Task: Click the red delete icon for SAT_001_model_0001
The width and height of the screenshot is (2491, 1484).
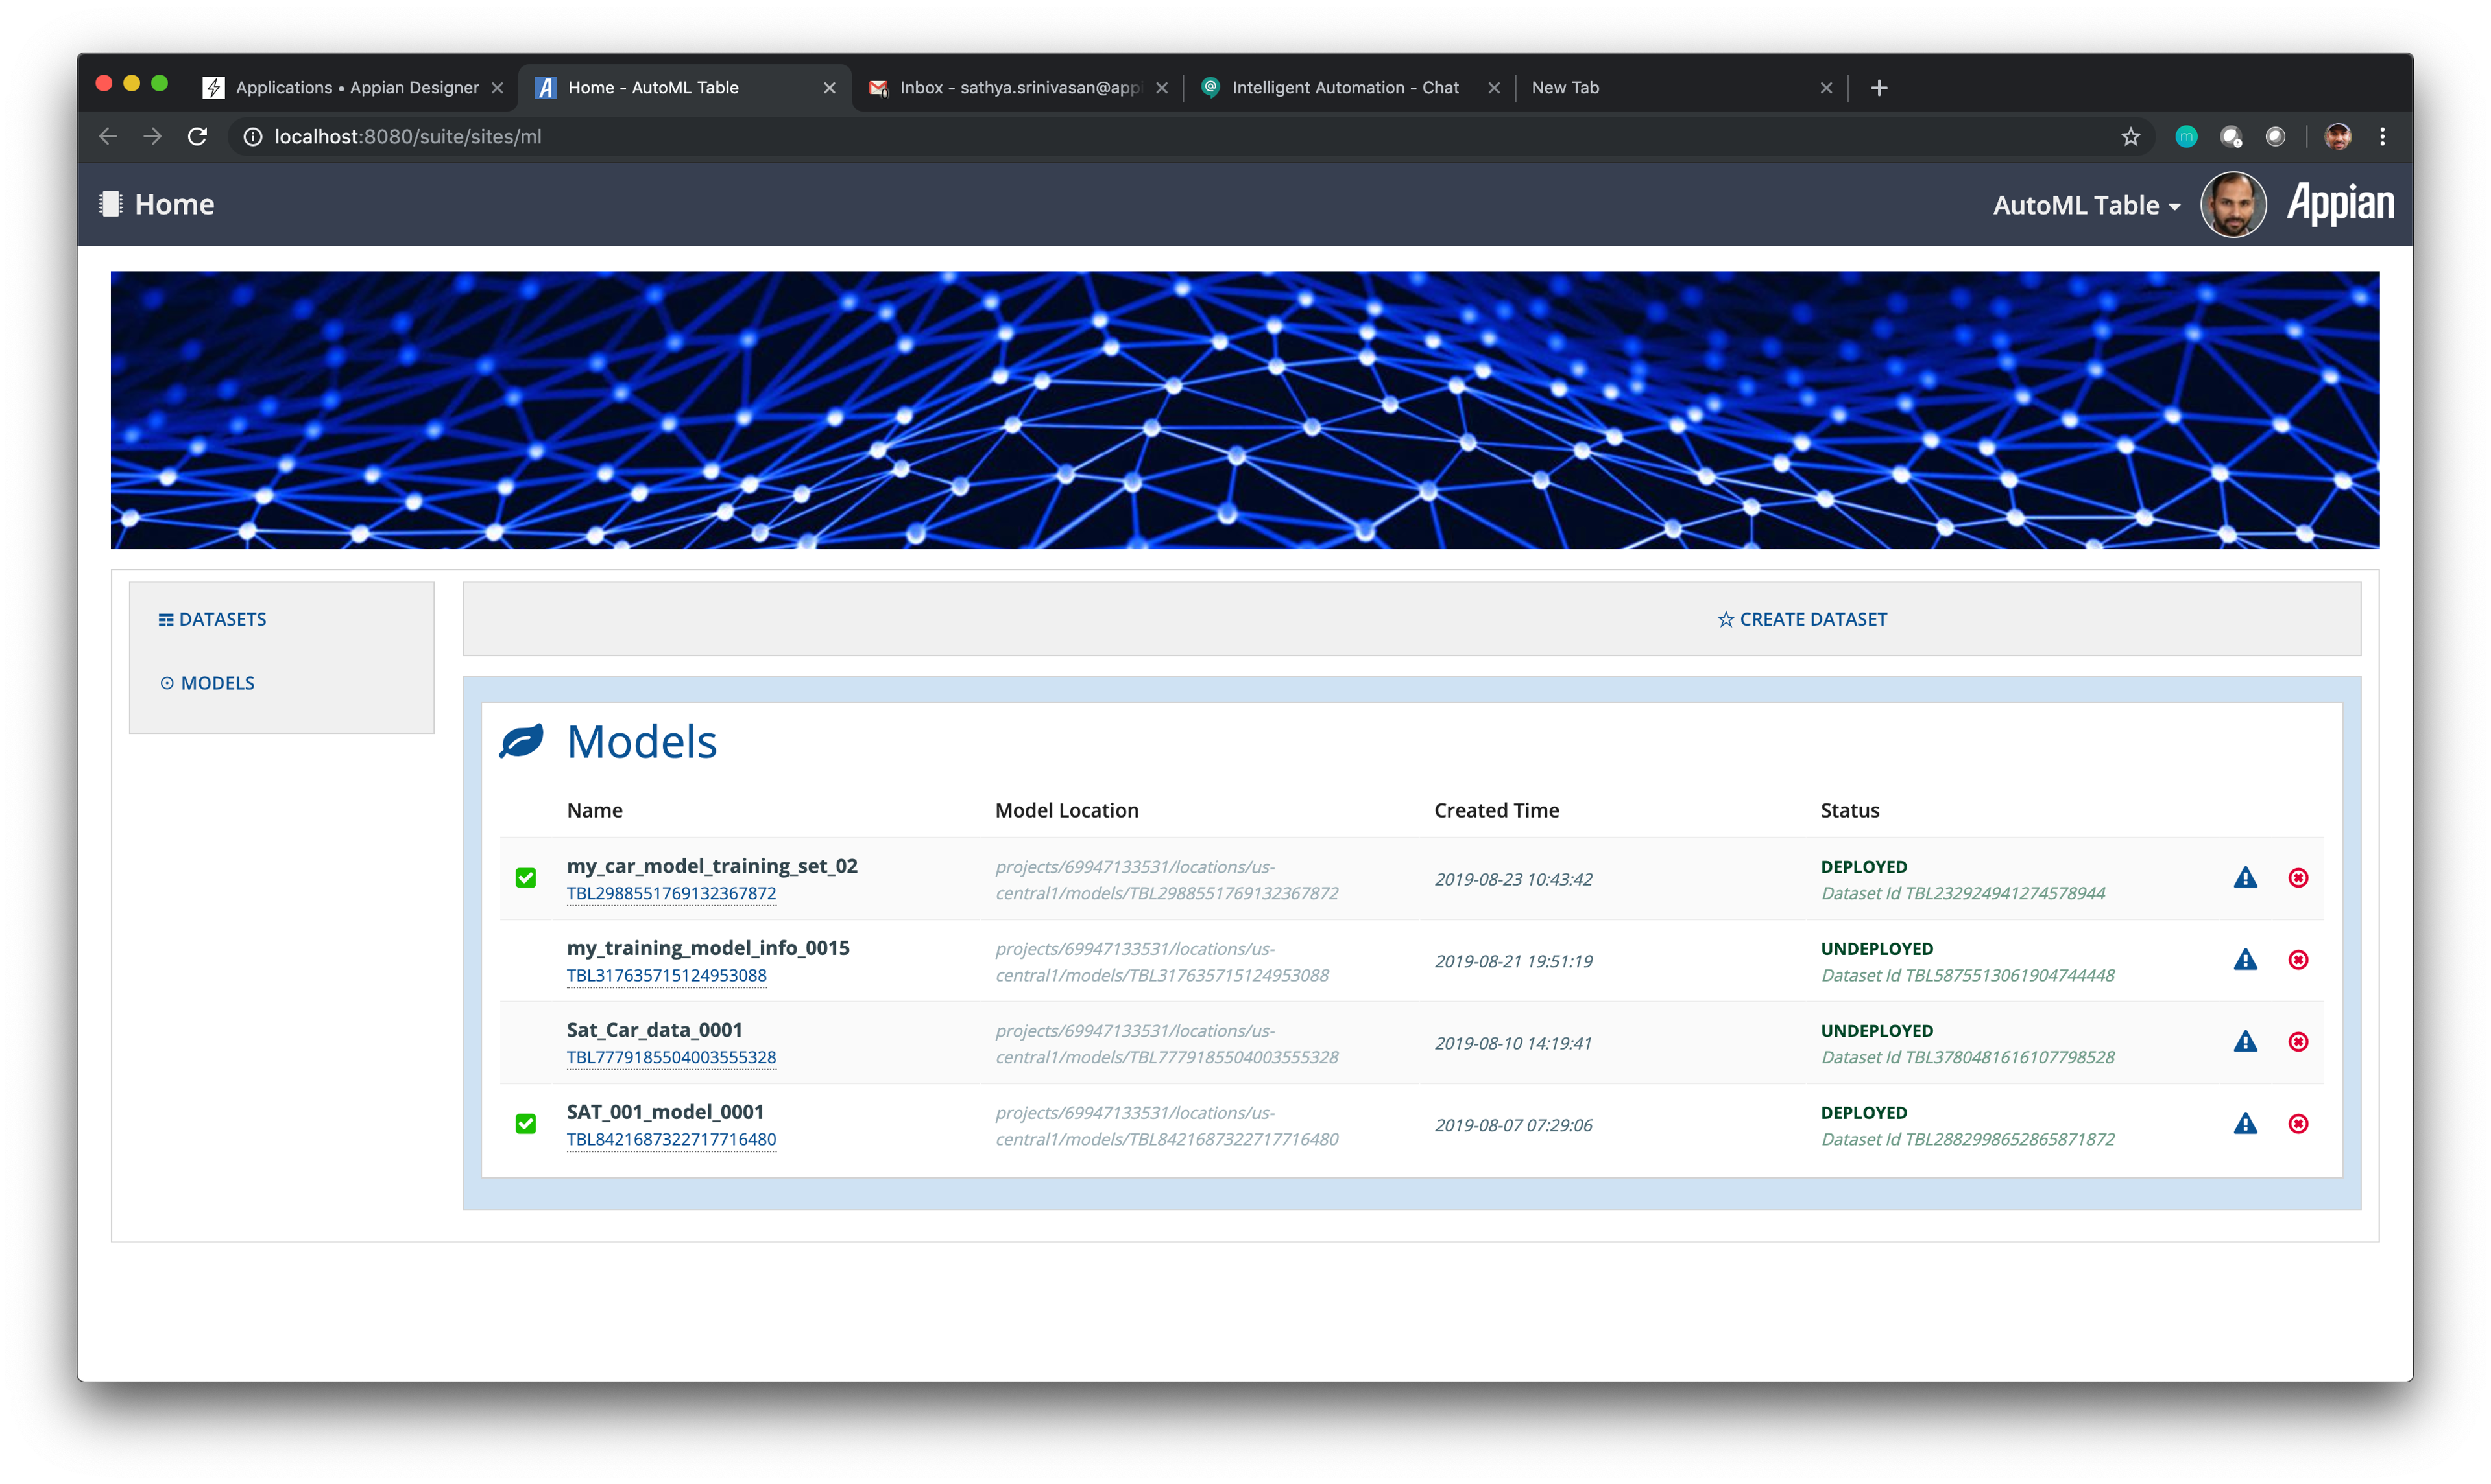Action: [x=2298, y=1123]
